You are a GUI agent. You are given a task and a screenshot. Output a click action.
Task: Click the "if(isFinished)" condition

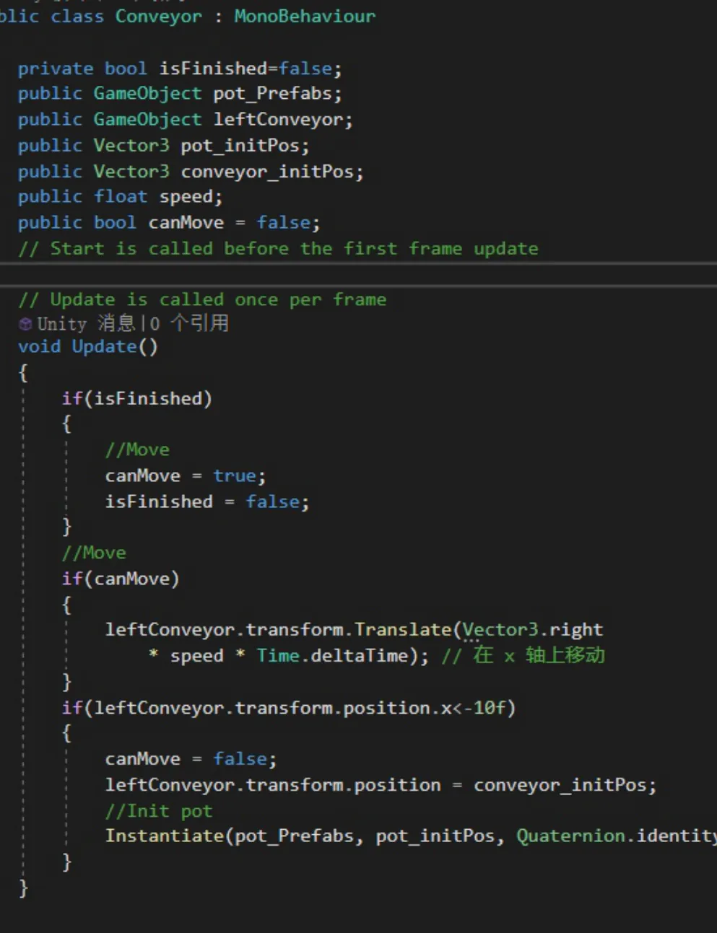137,398
